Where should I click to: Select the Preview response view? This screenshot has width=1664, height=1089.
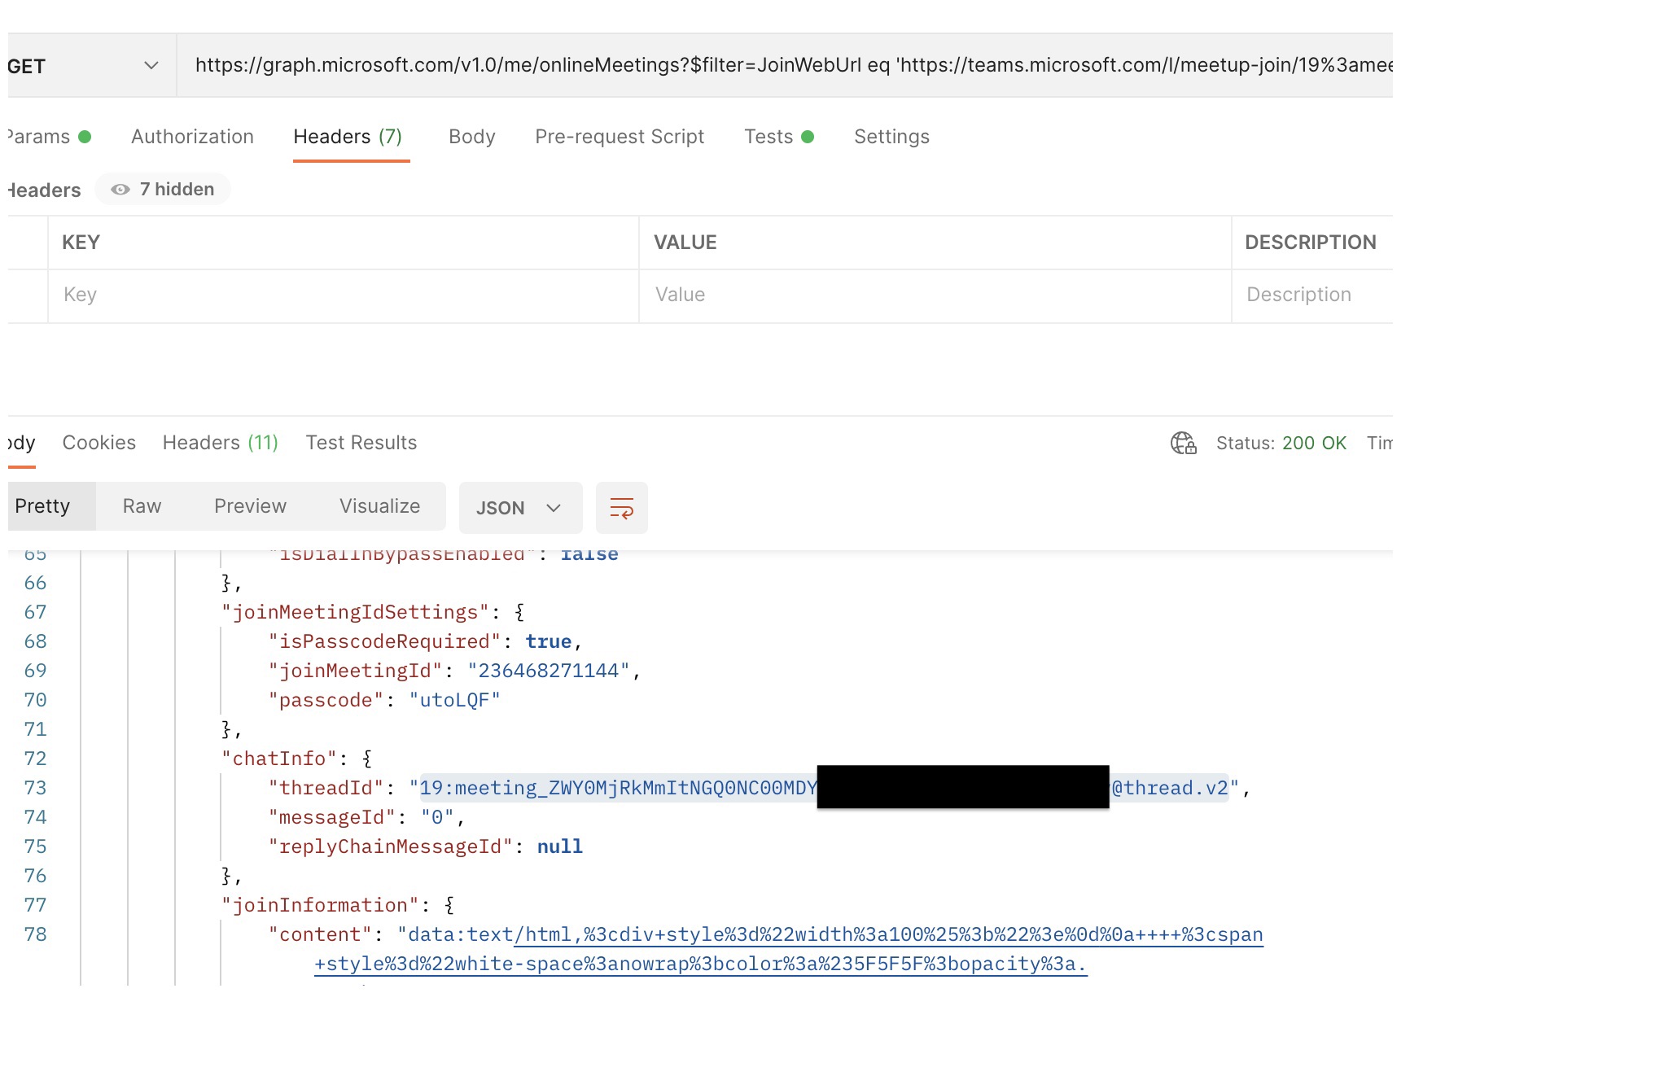(x=249, y=507)
